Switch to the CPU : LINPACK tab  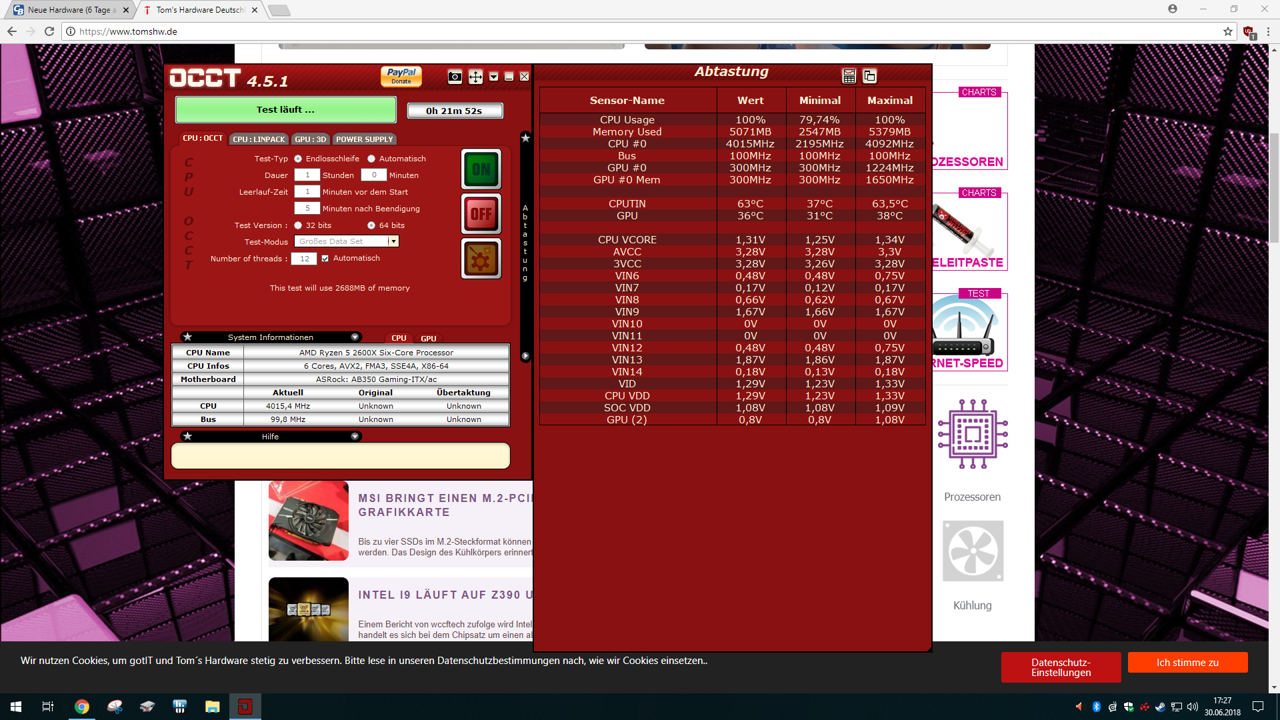pos(259,139)
